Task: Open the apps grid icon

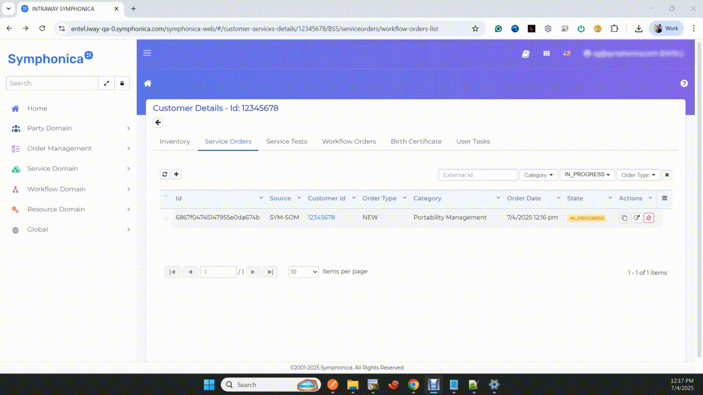Action: 546,54
